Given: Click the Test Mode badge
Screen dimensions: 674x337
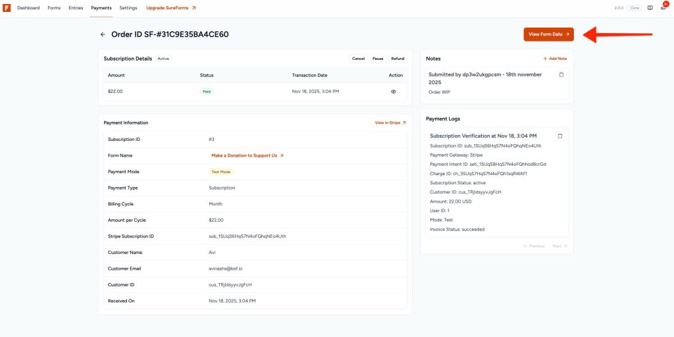Looking at the screenshot, I should click(221, 172).
